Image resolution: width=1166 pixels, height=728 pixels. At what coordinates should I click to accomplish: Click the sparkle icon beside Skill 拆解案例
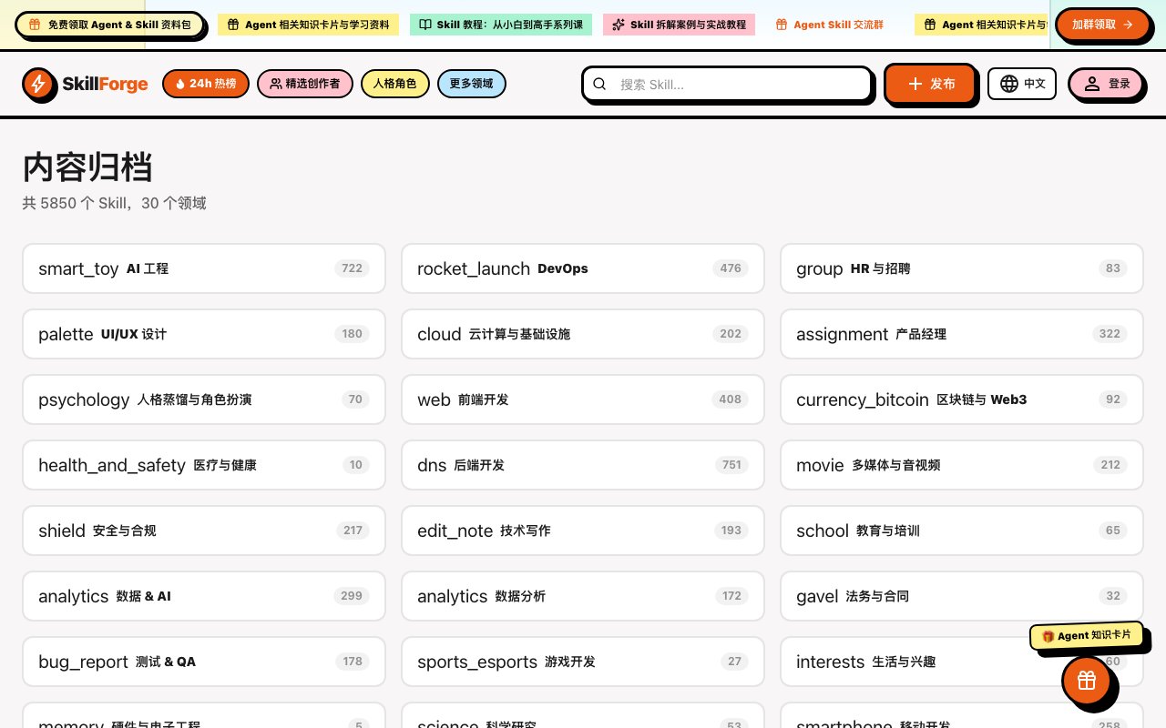(x=619, y=25)
